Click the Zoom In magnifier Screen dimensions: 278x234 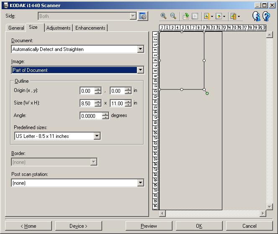(163, 16)
